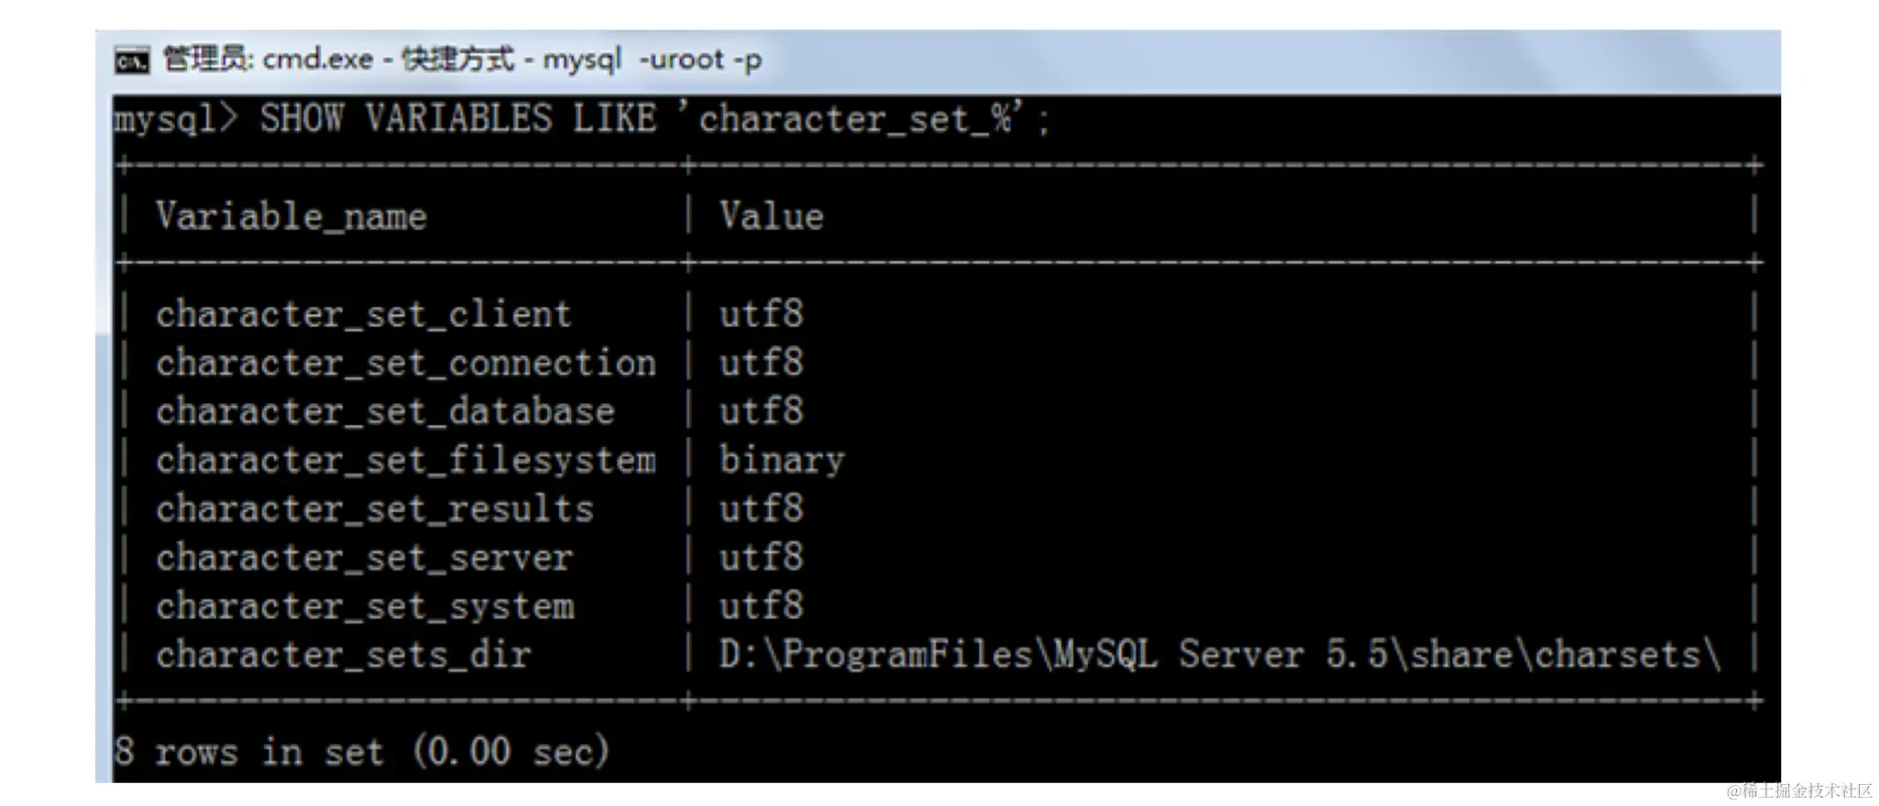Viewport: 1879px width, 806px height.
Task: Click the charsets directory path value
Action: [x=1220, y=655]
